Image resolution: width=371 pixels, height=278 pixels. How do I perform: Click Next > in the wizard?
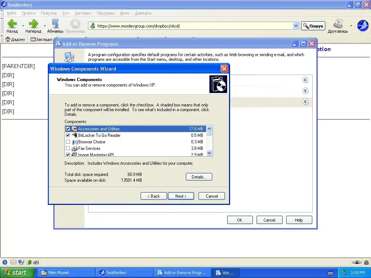click(x=181, y=196)
